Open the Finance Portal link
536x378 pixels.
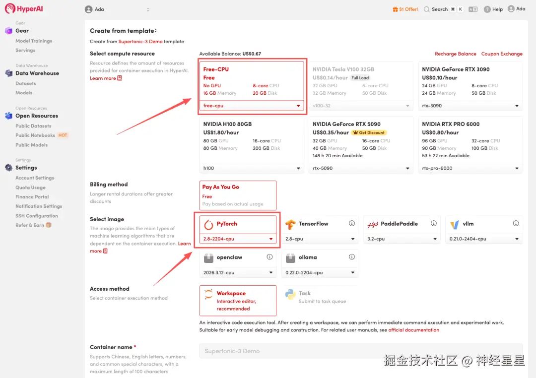coord(32,197)
